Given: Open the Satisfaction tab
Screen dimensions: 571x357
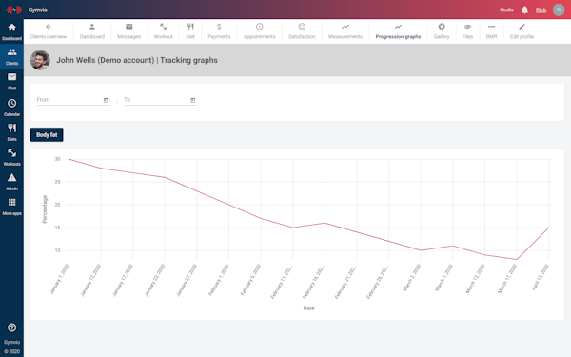Looking at the screenshot, I should pos(302,31).
